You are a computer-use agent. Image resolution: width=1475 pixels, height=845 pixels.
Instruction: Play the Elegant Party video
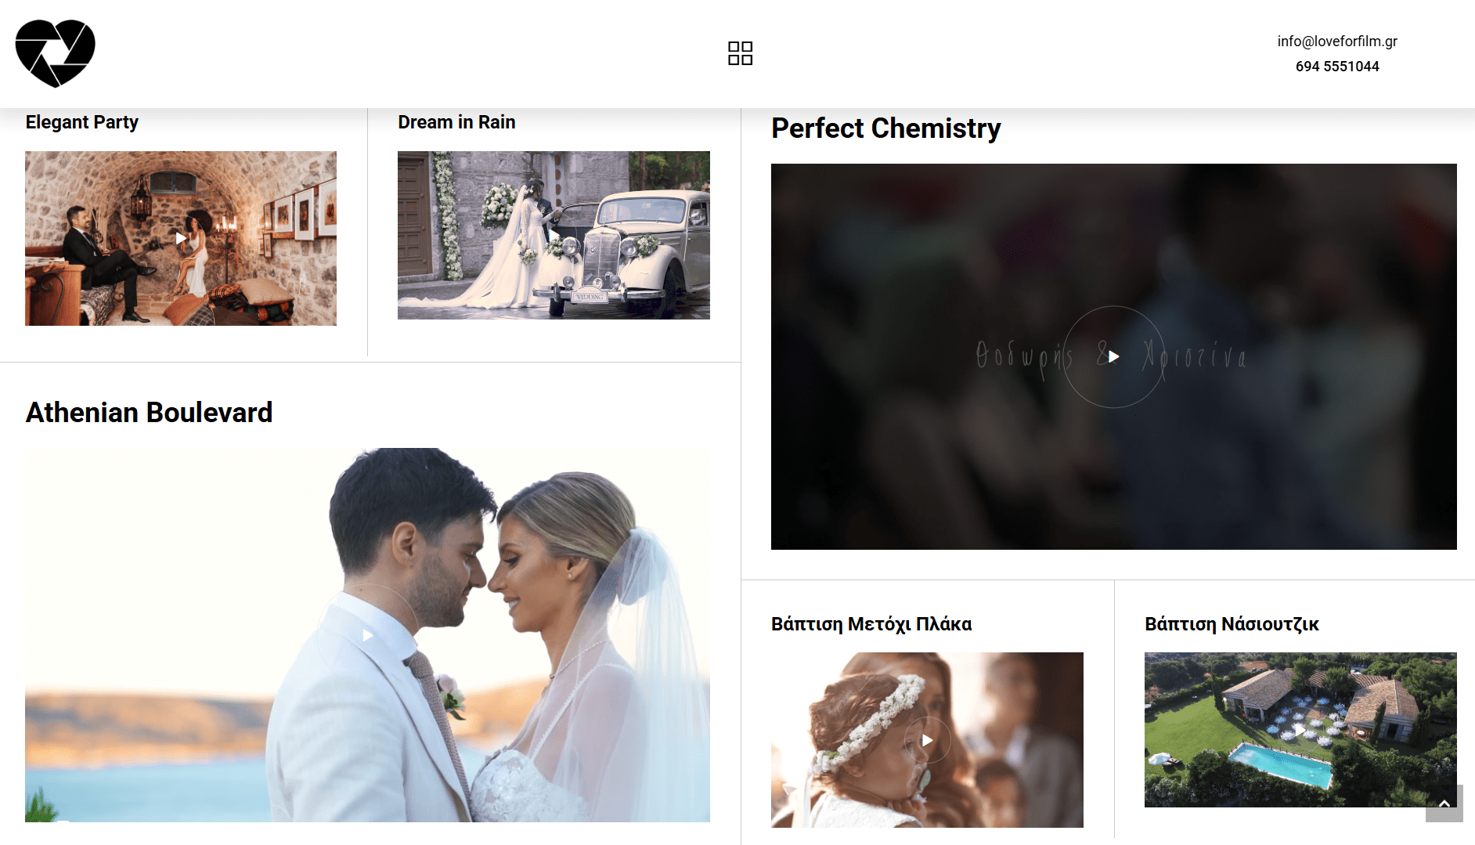(x=181, y=238)
